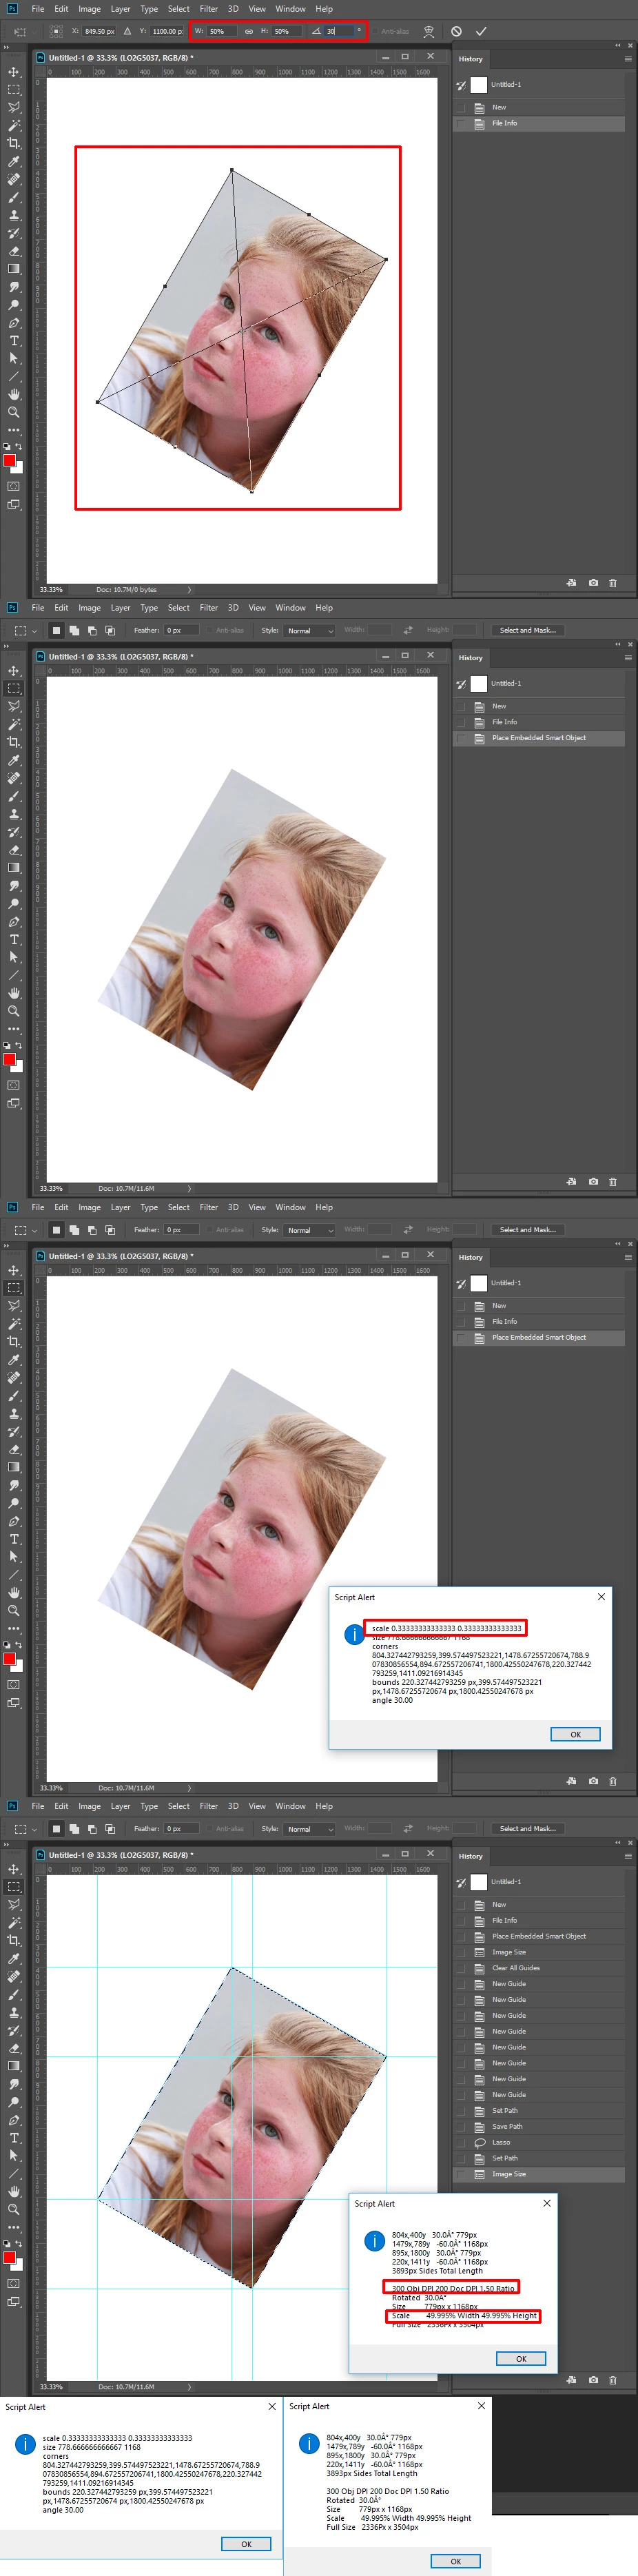Click OK in the guides window Script Alert
Image resolution: width=638 pixels, height=2576 pixels.
[521, 2358]
